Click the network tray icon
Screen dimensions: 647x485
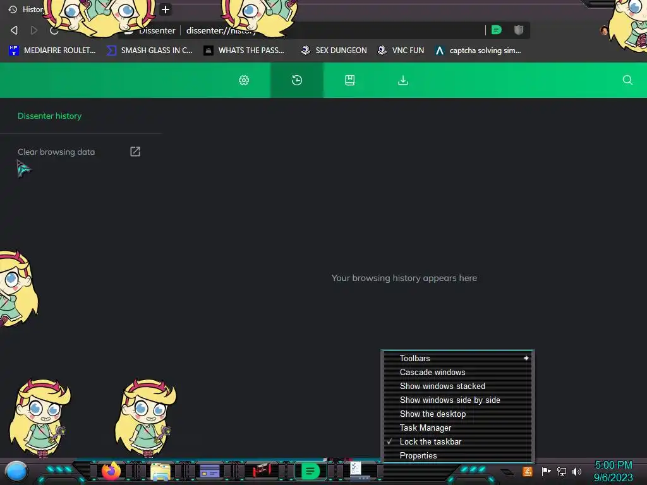coord(562,471)
